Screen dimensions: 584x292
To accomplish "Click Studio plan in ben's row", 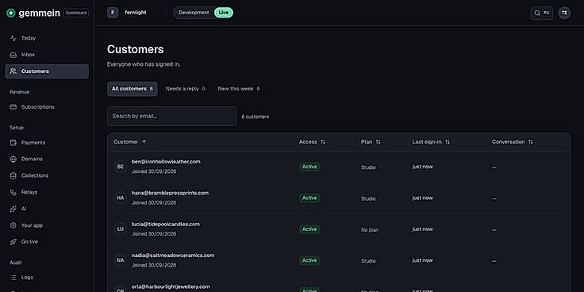I will pos(368,167).
